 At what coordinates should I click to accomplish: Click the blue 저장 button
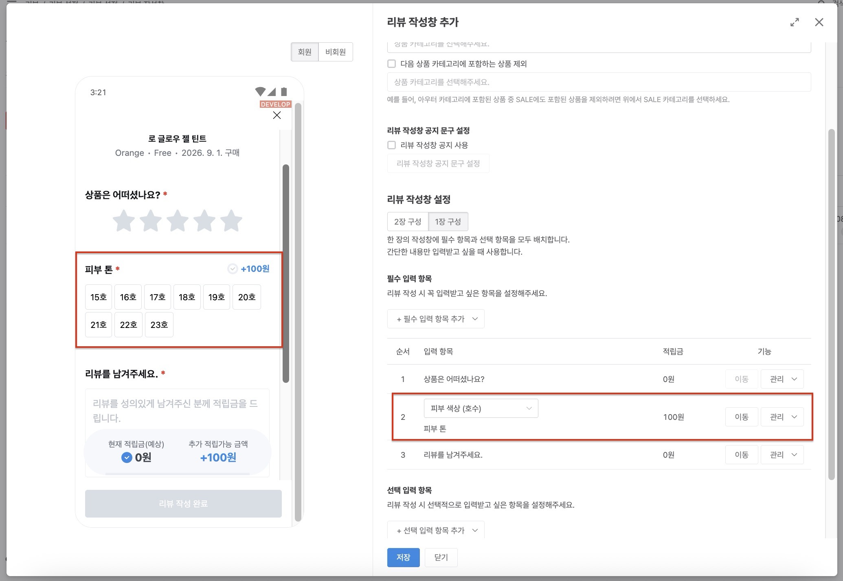click(x=403, y=557)
